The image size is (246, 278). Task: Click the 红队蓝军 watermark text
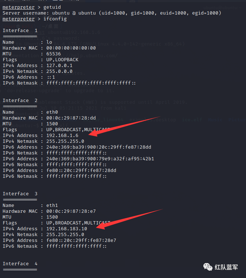tap(226, 267)
